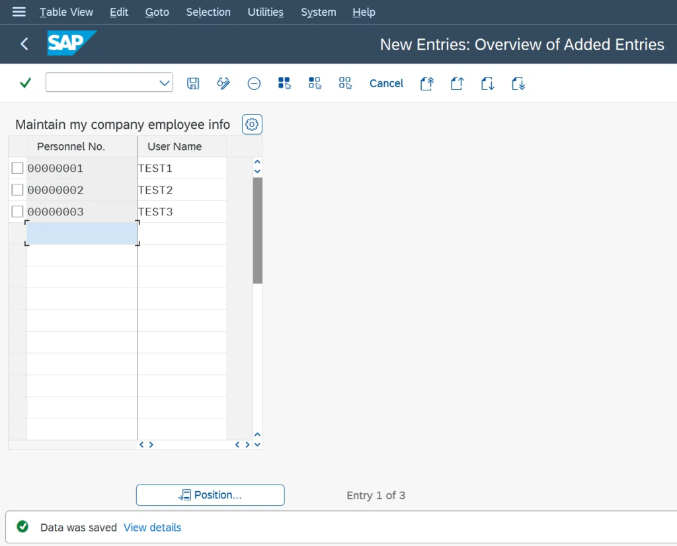Click the Position button
This screenshot has width=677, height=546.
click(210, 494)
